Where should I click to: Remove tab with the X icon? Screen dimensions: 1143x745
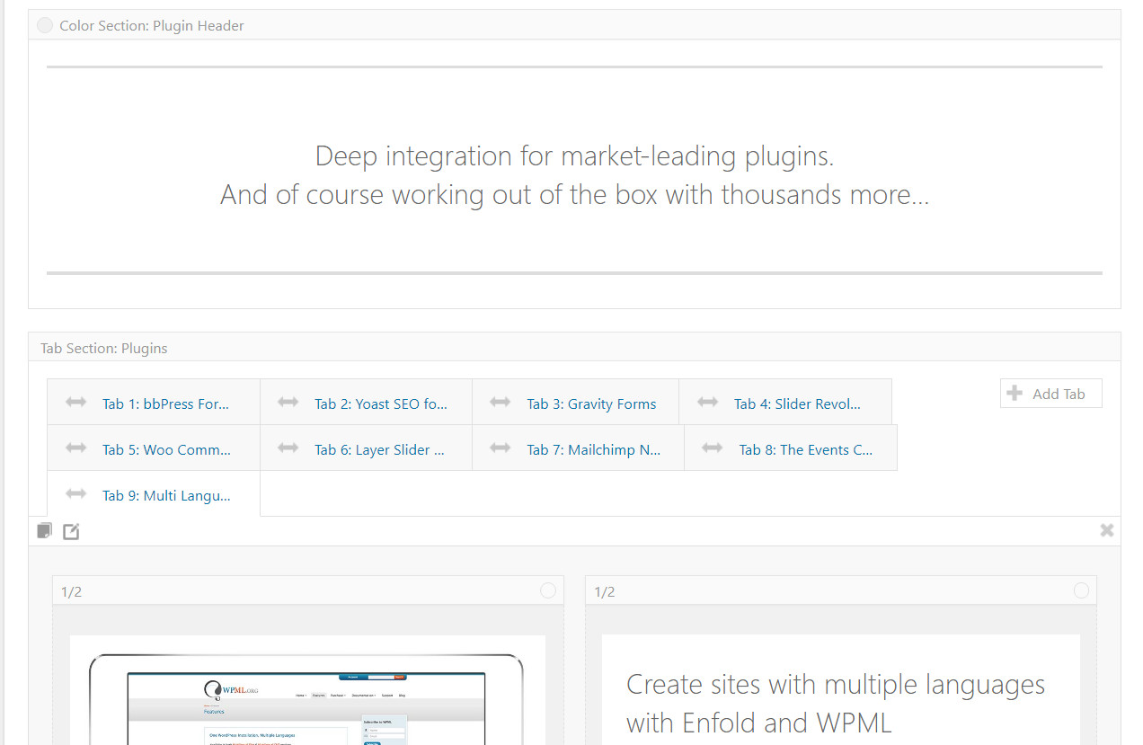tap(1107, 530)
